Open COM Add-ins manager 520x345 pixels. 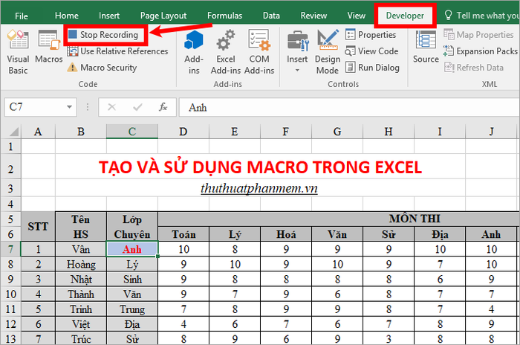click(259, 51)
